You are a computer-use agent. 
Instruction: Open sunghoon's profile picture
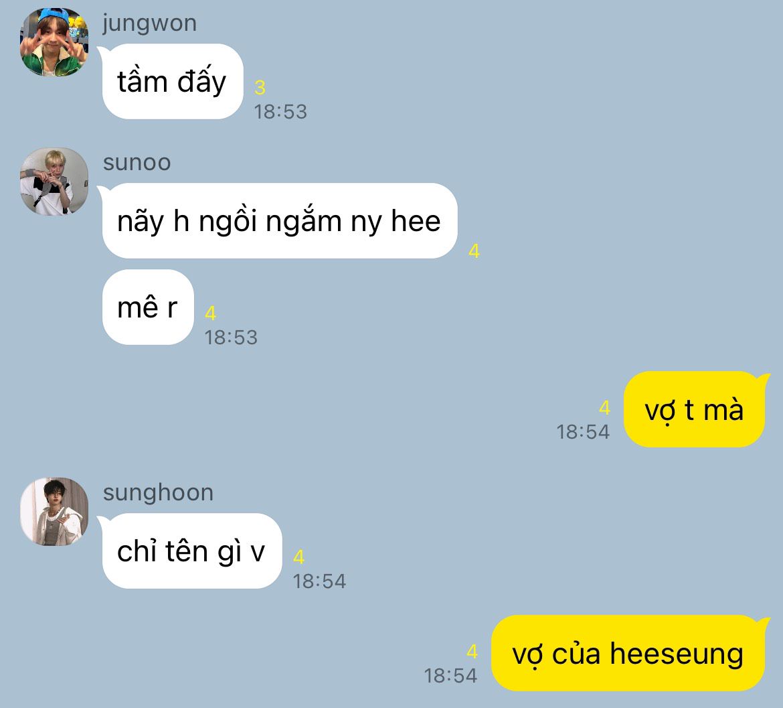tap(54, 512)
